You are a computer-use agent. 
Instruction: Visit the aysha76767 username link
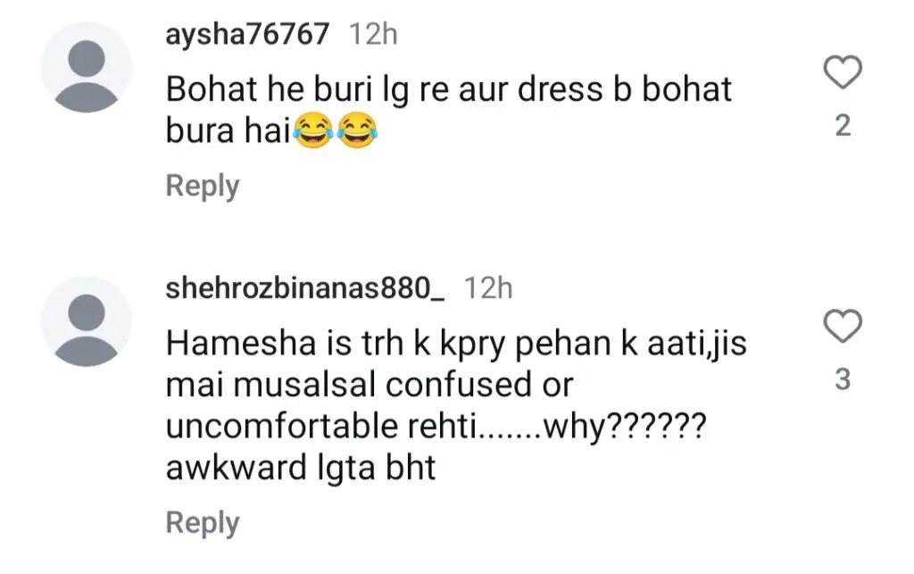pyautogui.click(x=247, y=35)
